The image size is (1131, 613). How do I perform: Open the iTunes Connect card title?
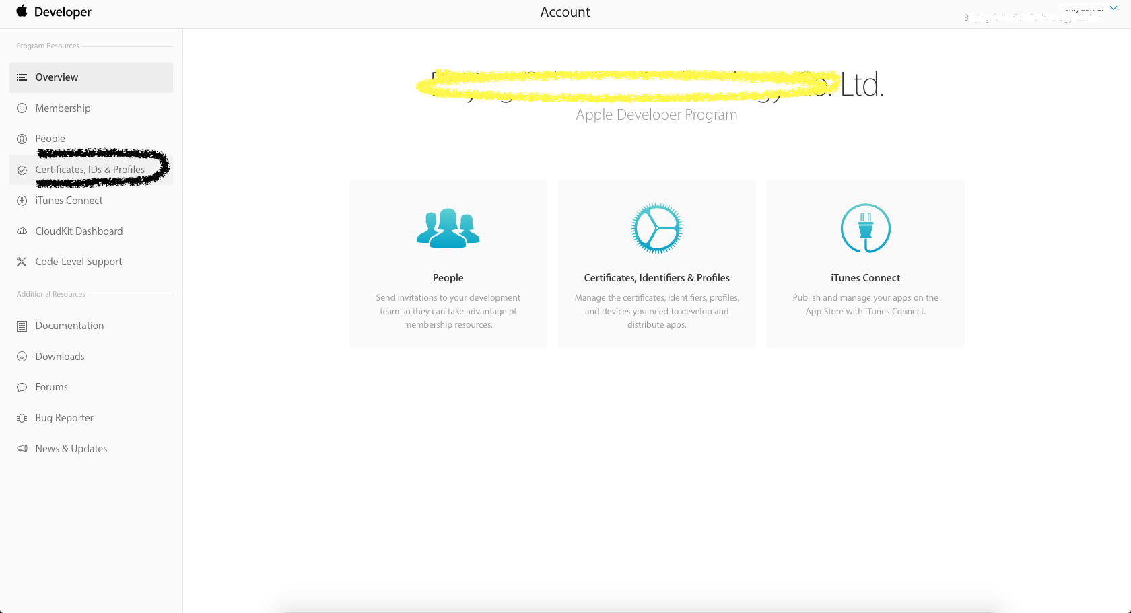(866, 278)
